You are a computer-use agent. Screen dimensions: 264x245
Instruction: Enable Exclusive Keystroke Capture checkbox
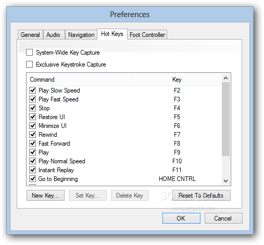(x=29, y=65)
